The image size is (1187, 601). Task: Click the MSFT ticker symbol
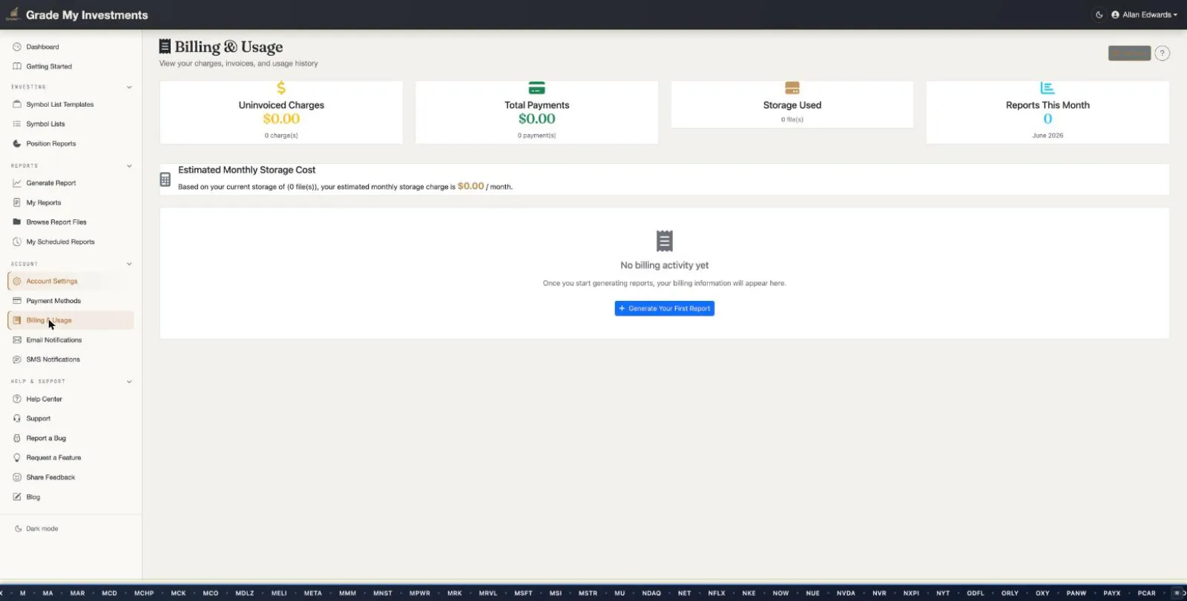tap(523, 594)
